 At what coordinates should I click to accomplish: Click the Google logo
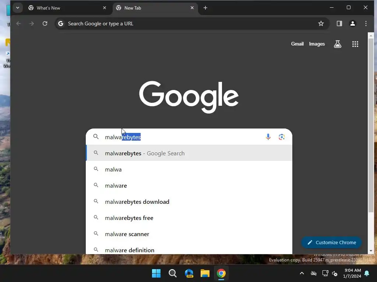(189, 97)
